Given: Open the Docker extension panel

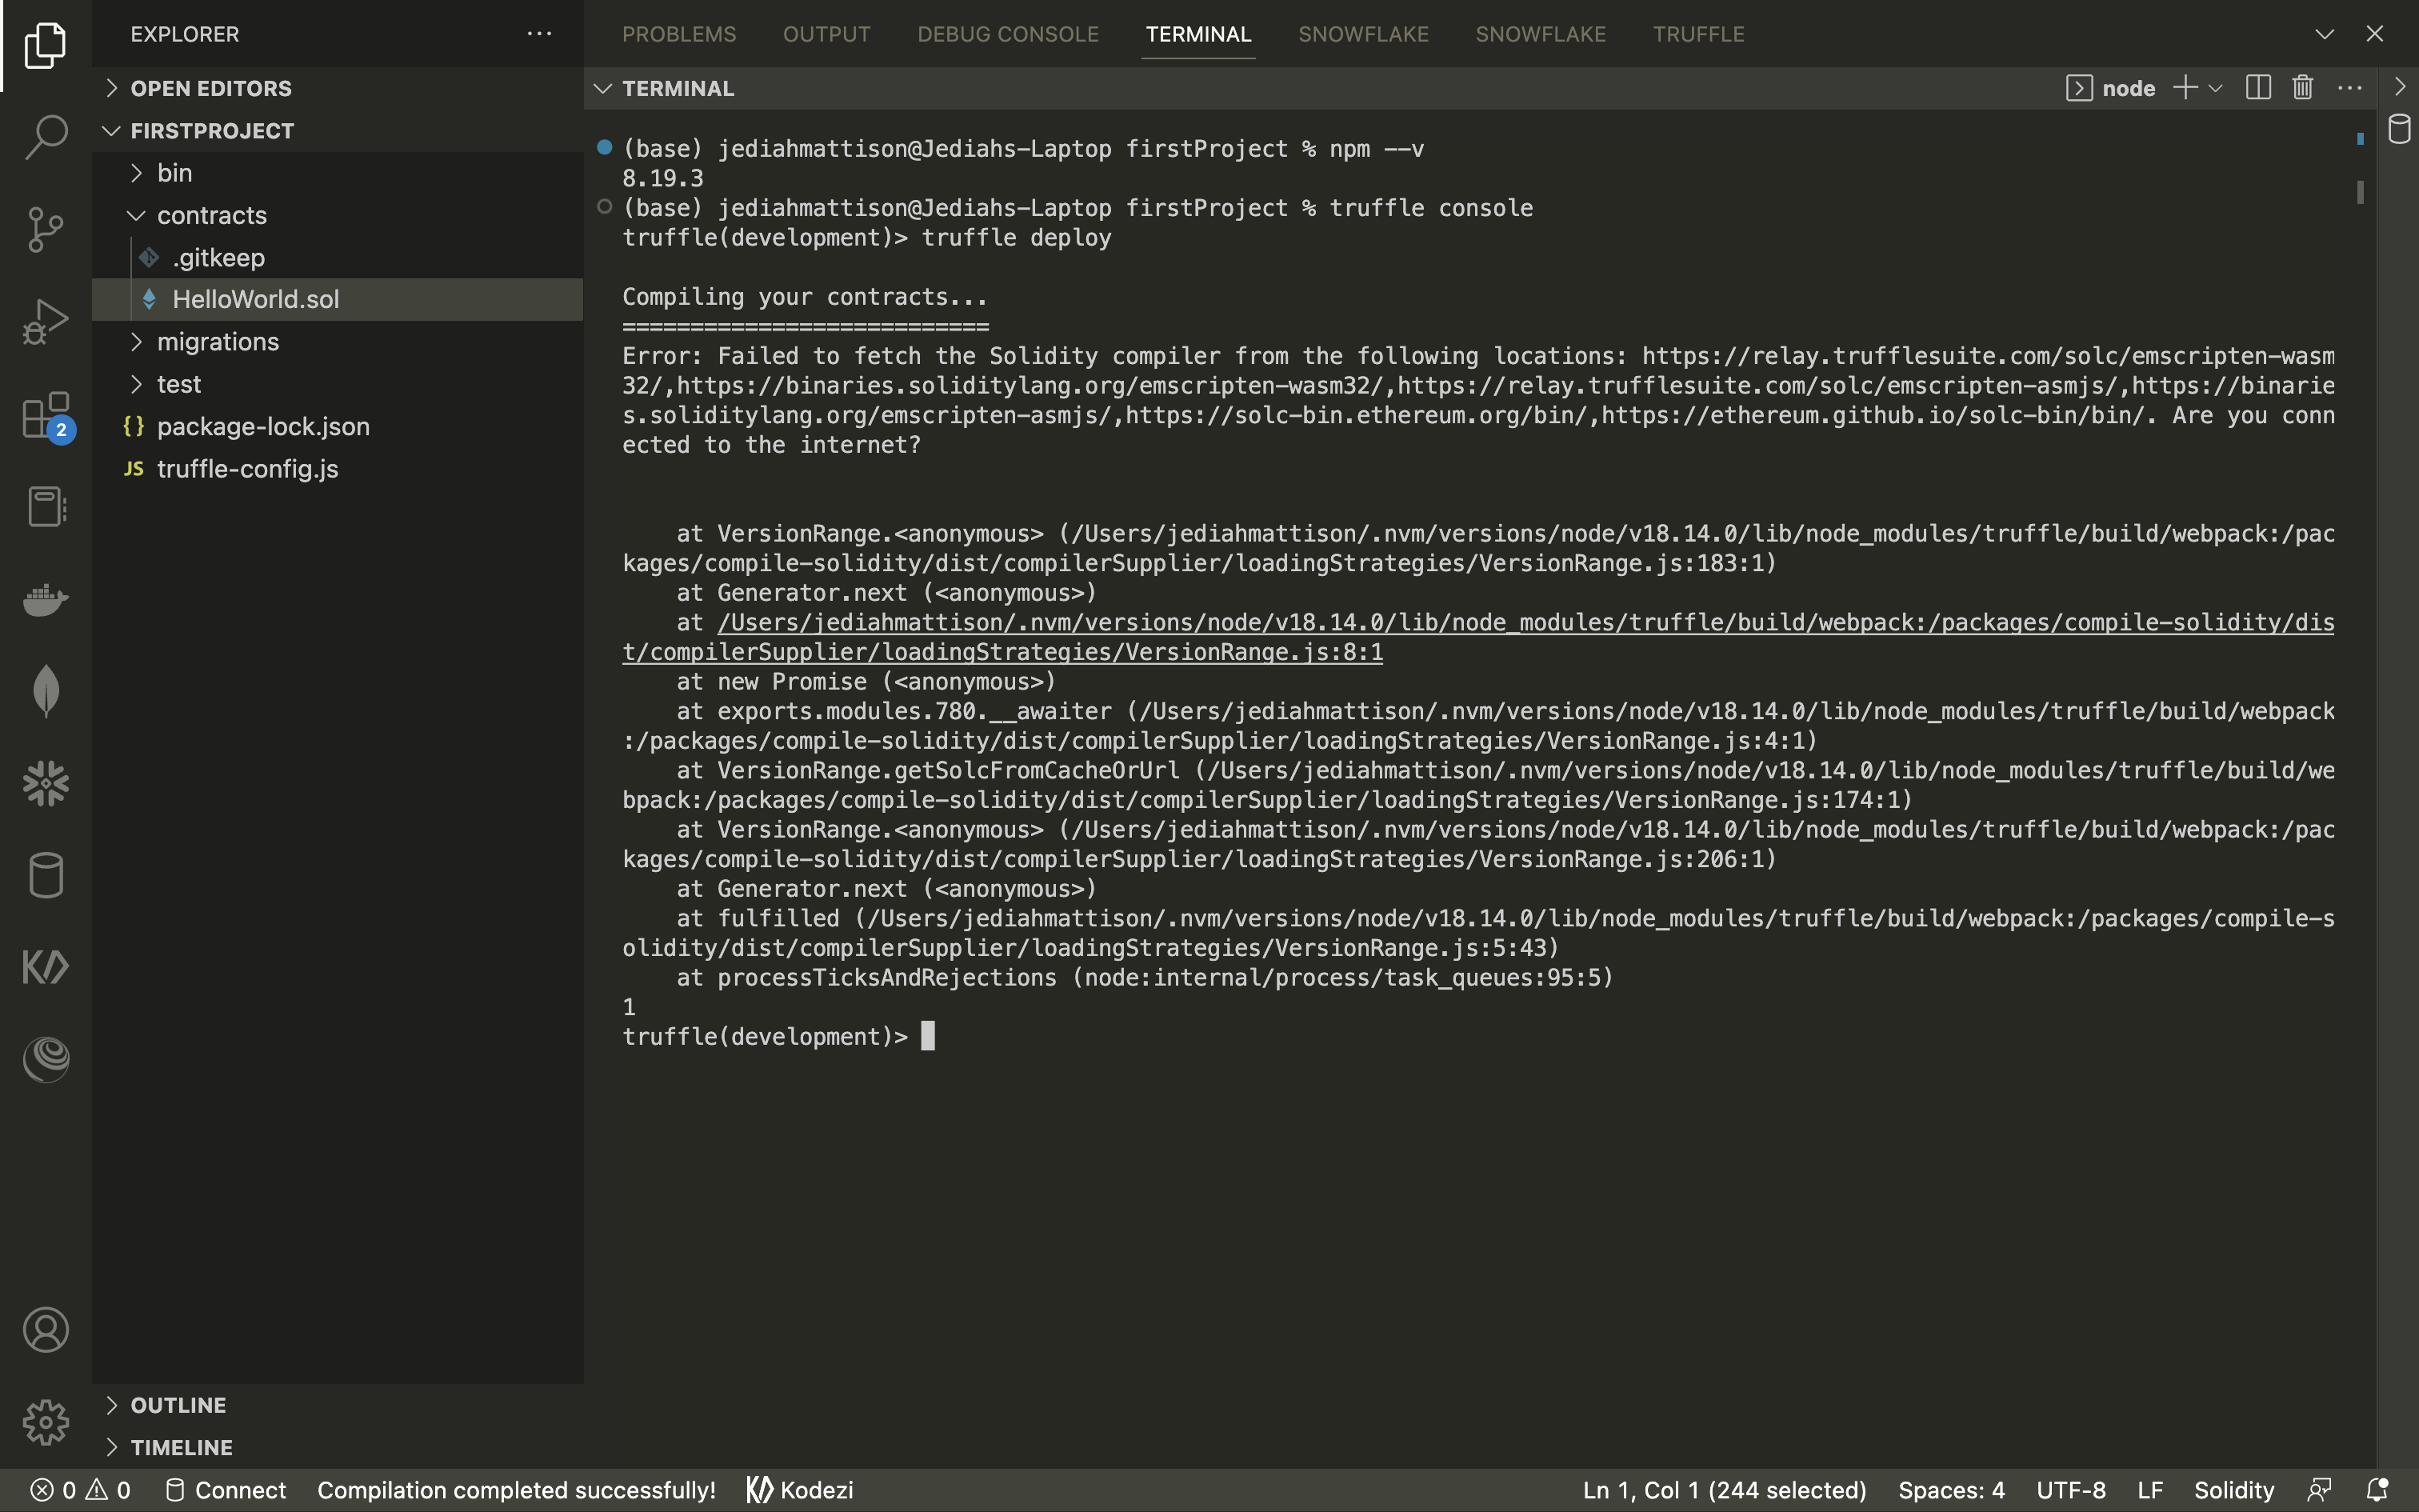Looking at the screenshot, I should pos(45,600).
